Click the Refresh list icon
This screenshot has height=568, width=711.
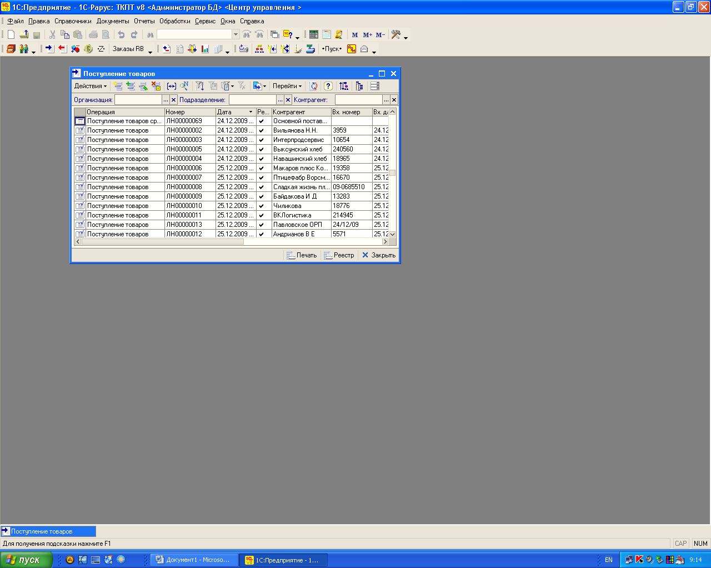click(x=314, y=86)
